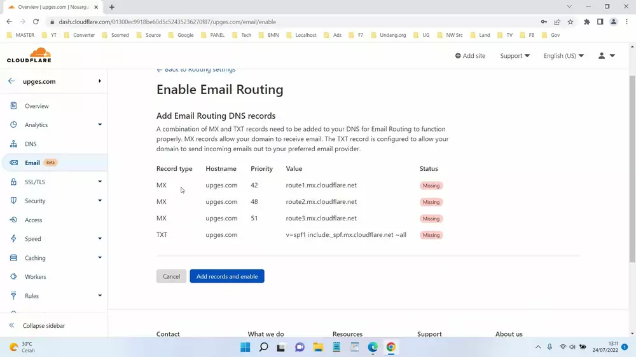Click the browser back arrow
The width and height of the screenshot is (636, 357).
click(9, 22)
